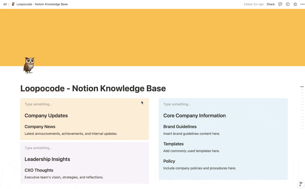This screenshot has height=189, width=305.
Task: Click Type something field in blue callout
Action: tap(177, 104)
